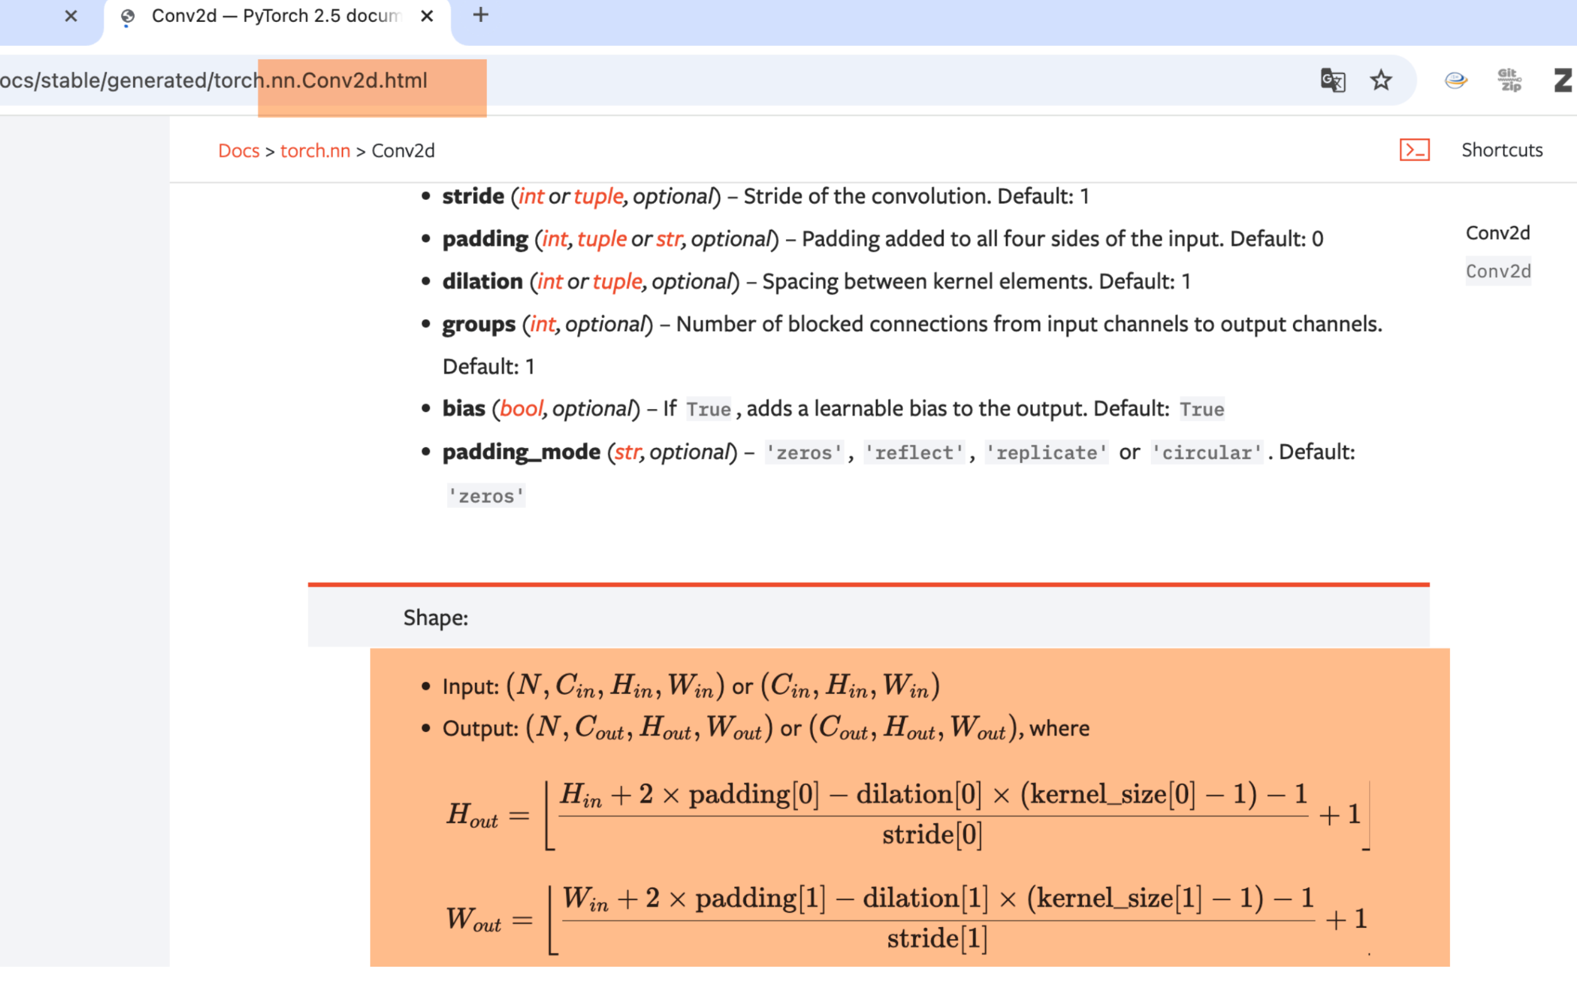Click the Google Translate icon in address bar
This screenshot has width=1577, height=990.
pyautogui.click(x=1333, y=80)
